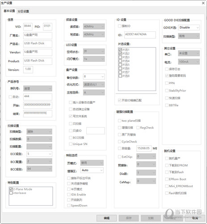Open the 读频率 40MHz dropdown

(x=94, y=26)
